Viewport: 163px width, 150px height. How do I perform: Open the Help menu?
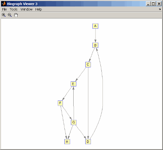[38, 9]
